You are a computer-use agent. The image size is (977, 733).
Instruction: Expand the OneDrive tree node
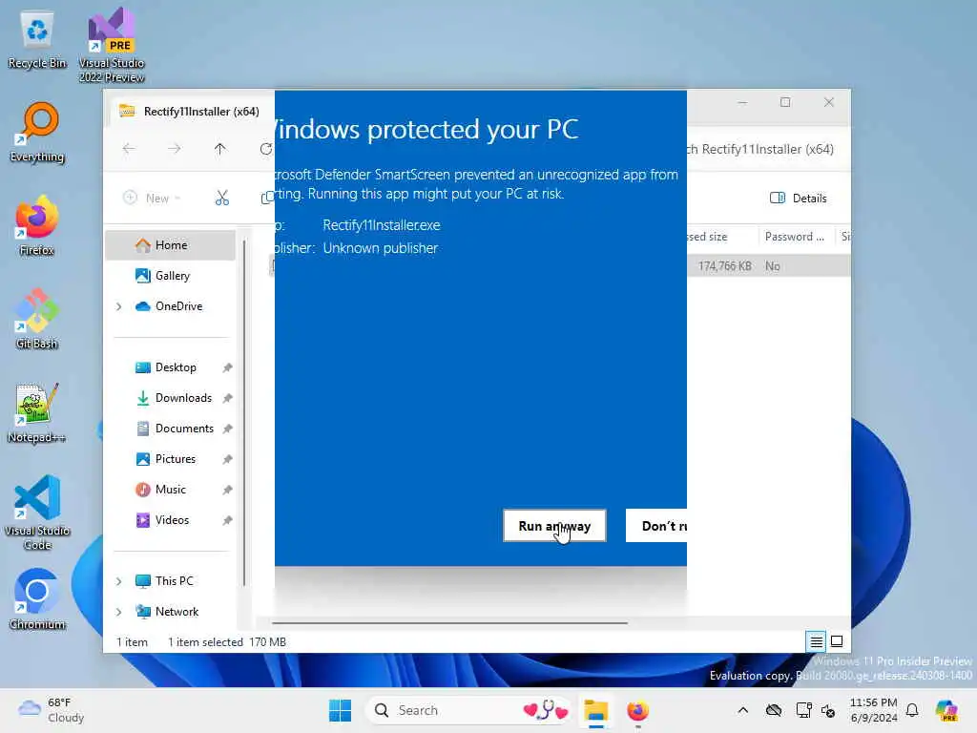tap(119, 306)
